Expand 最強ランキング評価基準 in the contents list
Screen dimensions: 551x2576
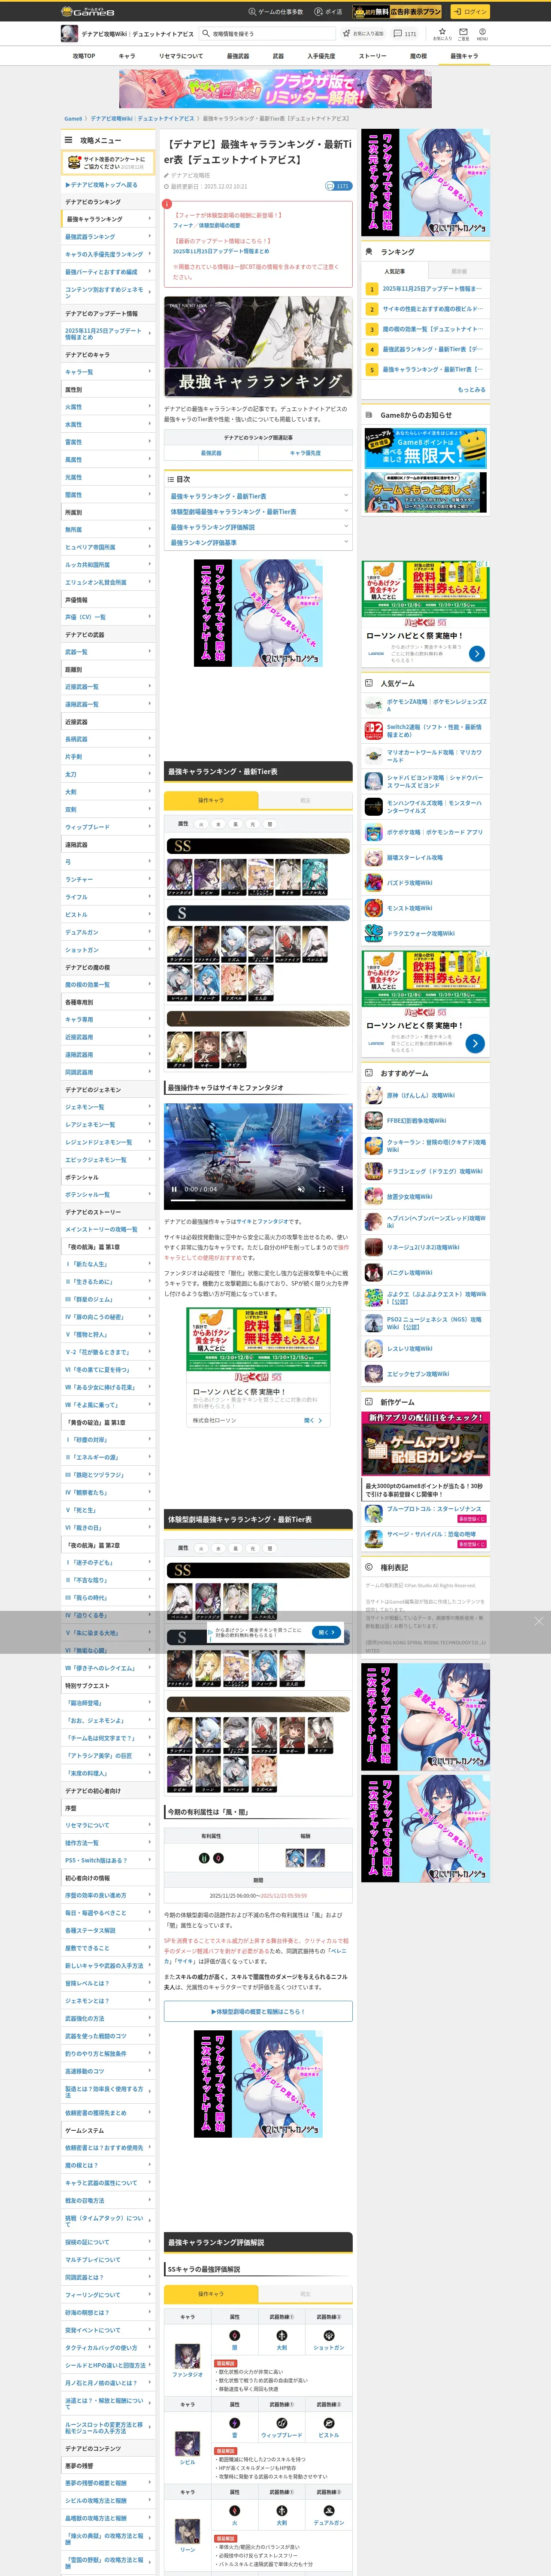pyautogui.click(x=258, y=543)
